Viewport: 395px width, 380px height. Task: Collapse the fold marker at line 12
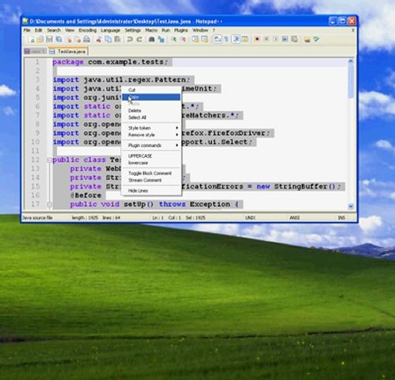tap(49, 160)
